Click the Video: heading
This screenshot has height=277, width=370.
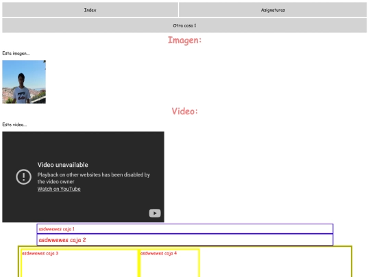tap(184, 111)
